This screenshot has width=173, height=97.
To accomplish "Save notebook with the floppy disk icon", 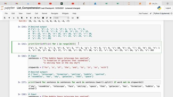I will coord(5,18).
